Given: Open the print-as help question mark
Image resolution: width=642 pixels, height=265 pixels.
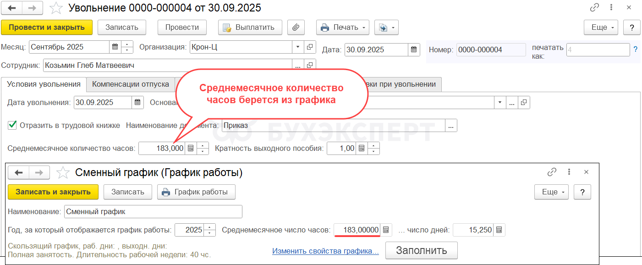Looking at the screenshot, I should point(636,50).
